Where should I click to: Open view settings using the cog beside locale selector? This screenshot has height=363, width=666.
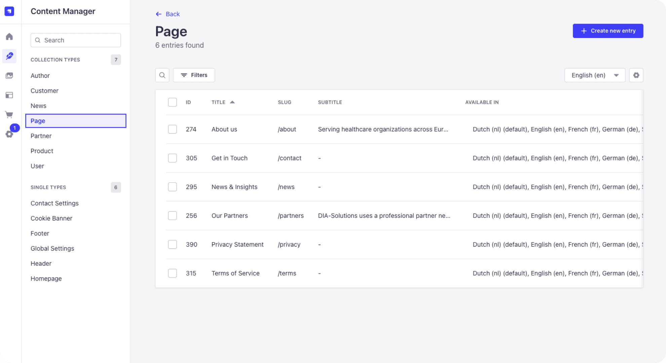pos(636,75)
